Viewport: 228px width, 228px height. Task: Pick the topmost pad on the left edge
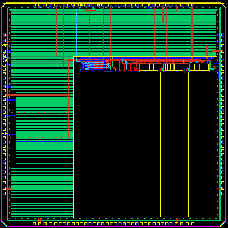point(4,35)
